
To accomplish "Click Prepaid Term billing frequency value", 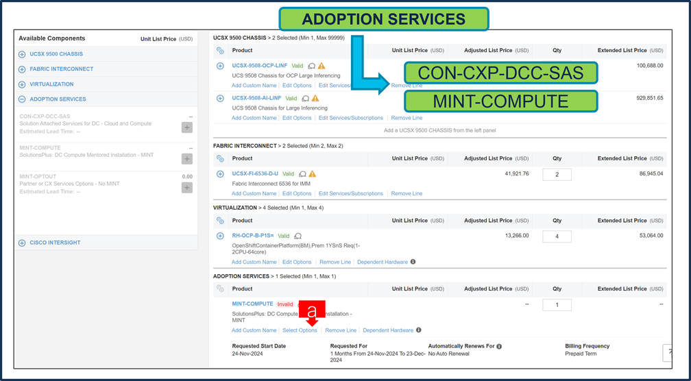I will [581, 354].
